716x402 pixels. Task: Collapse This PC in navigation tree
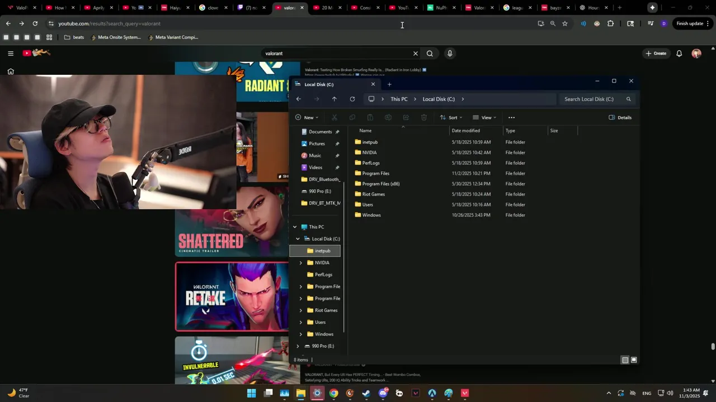(295, 227)
